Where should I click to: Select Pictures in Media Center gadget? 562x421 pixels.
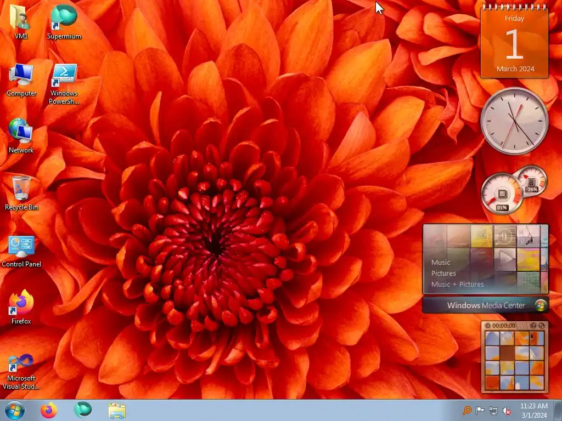(443, 273)
